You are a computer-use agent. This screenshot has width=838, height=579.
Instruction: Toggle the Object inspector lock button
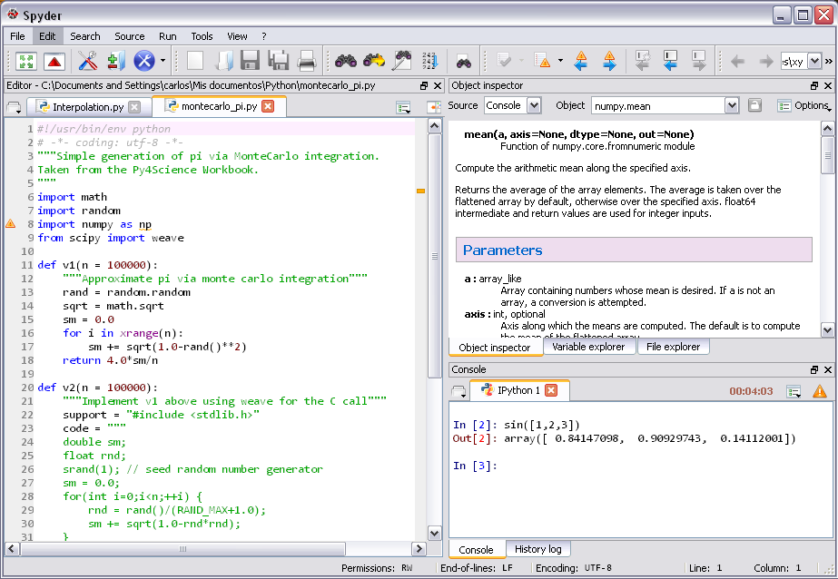(754, 106)
